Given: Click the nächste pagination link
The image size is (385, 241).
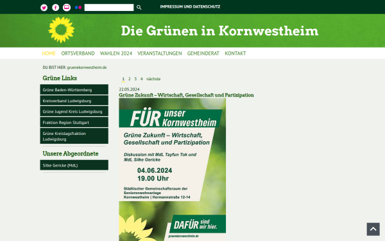Looking at the screenshot, I should coord(153,79).
